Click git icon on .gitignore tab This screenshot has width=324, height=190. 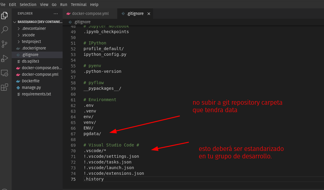[x=123, y=14]
